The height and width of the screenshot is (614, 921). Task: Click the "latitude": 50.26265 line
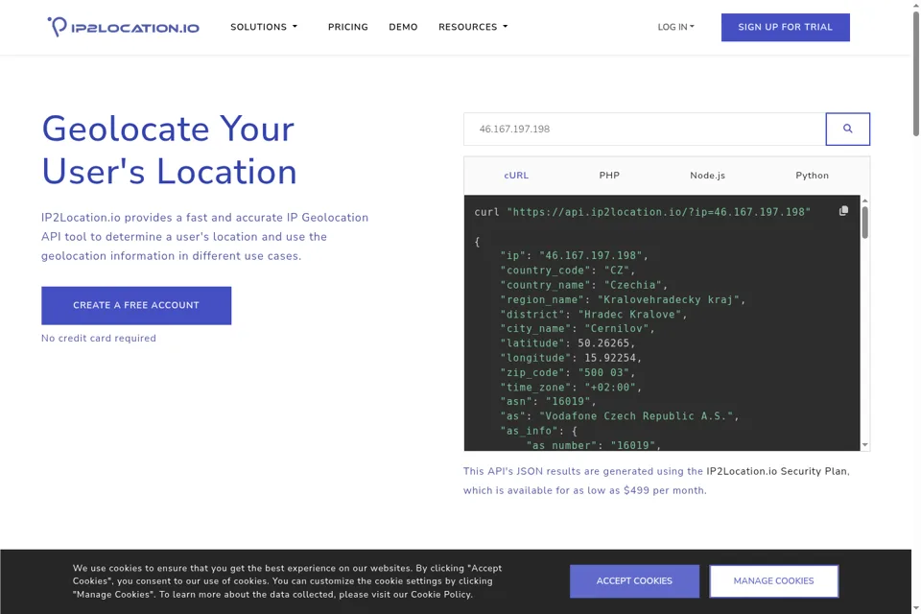(568, 343)
